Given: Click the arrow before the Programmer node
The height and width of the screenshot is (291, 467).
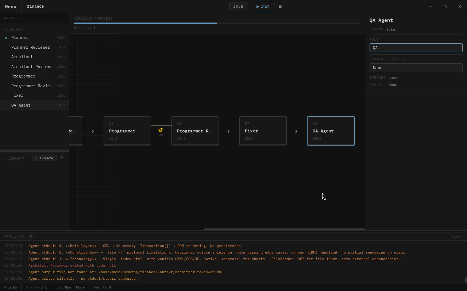Looking at the screenshot, I should coord(93,131).
